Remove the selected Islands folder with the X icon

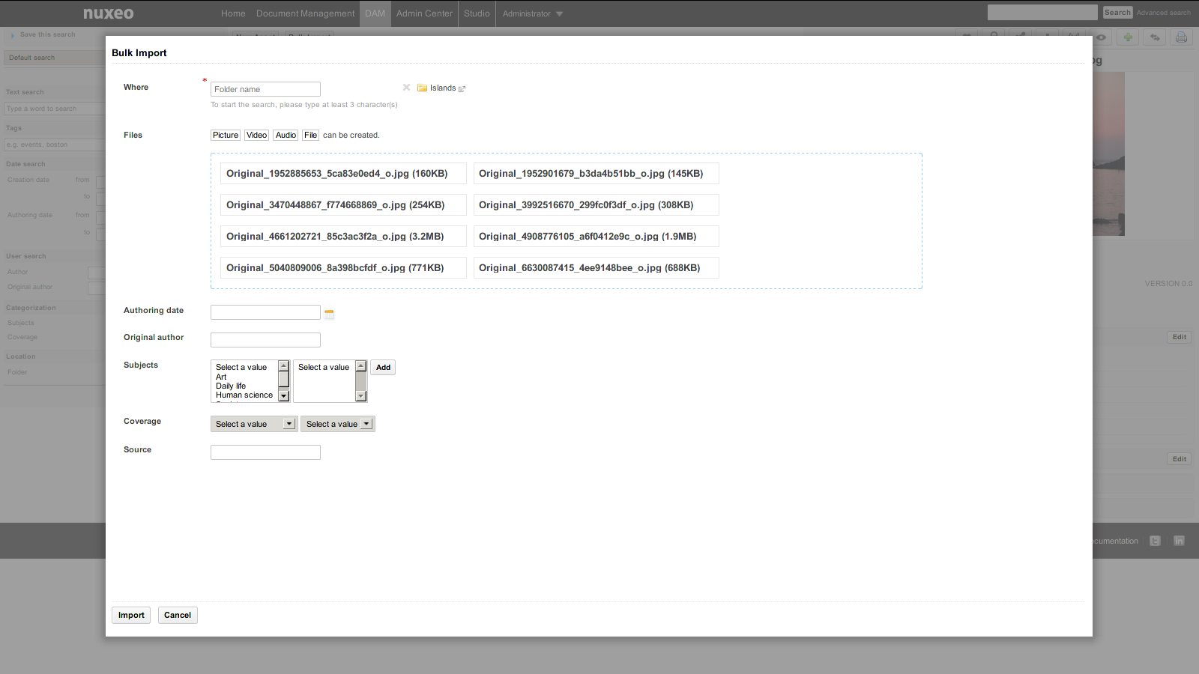tap(406, 88)
